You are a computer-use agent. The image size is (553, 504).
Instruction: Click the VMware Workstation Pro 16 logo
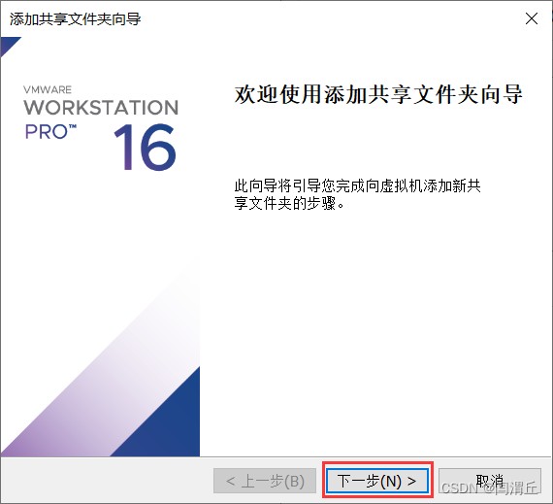(x=101, y=128)
